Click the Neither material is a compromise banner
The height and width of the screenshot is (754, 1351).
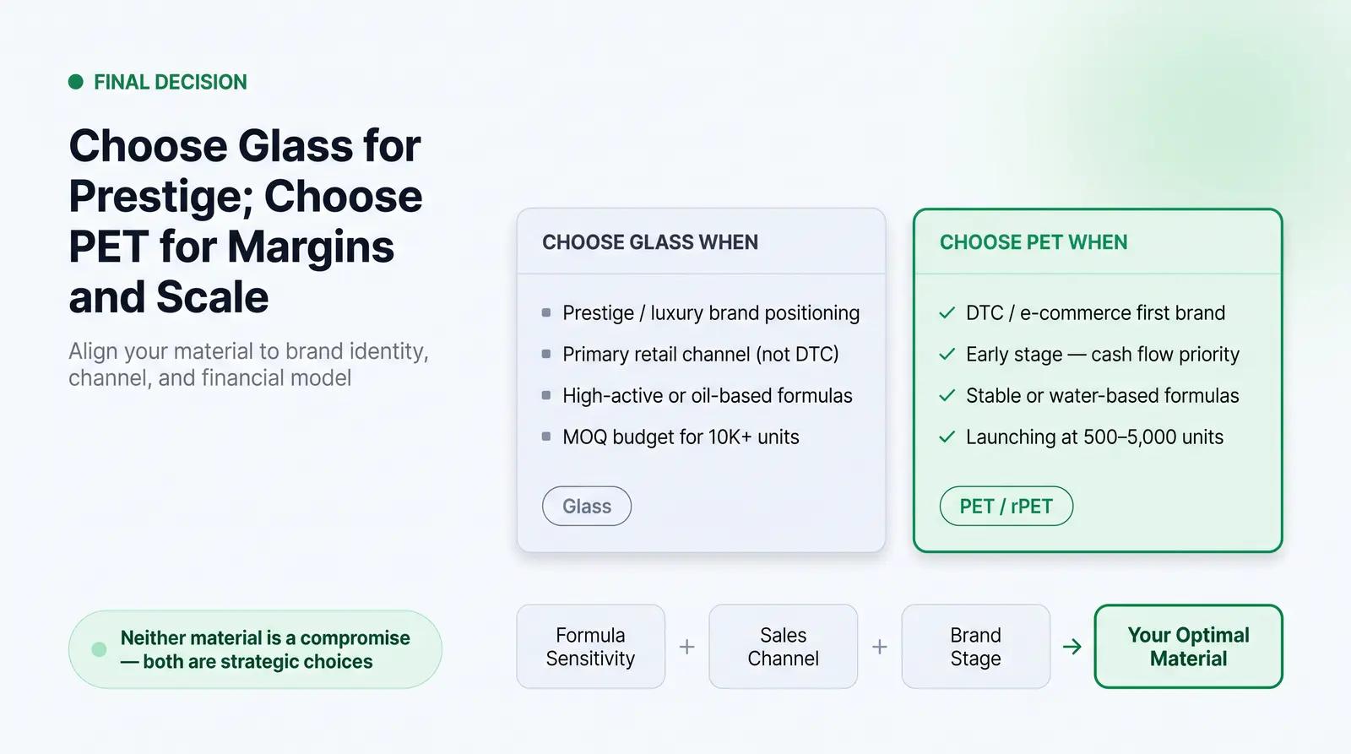coord(255,649)
